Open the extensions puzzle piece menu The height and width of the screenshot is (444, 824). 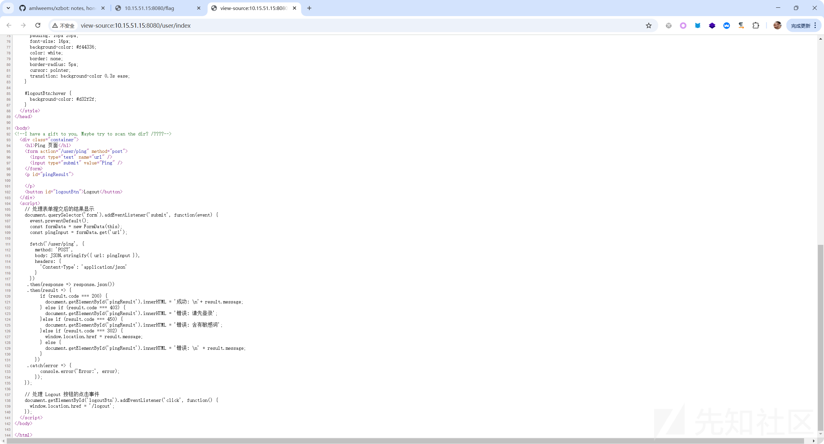[x=756, y=25]
